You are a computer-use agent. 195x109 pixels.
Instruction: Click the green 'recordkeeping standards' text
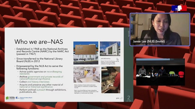(x=41, y=73)
